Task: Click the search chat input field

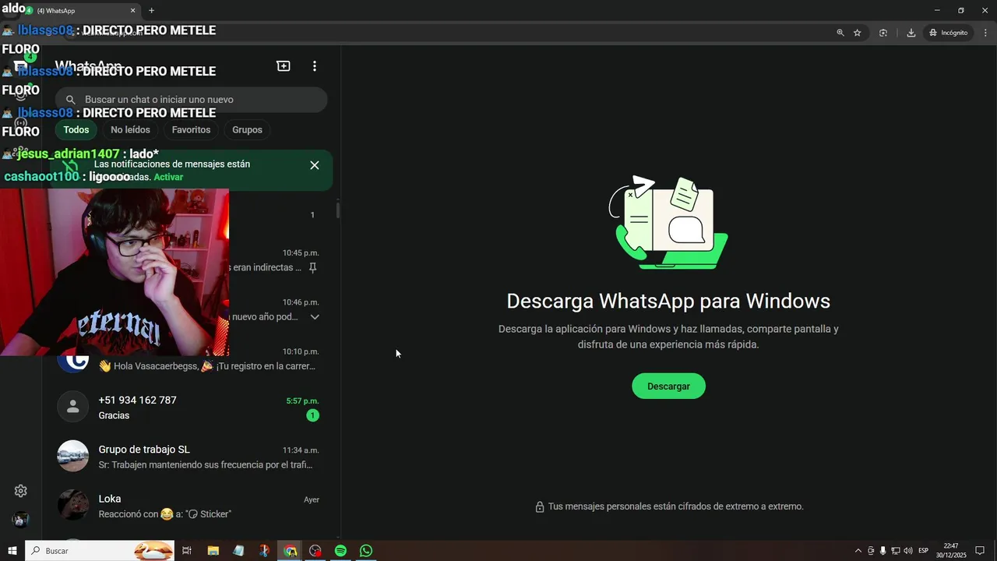Action: point(191,100)
